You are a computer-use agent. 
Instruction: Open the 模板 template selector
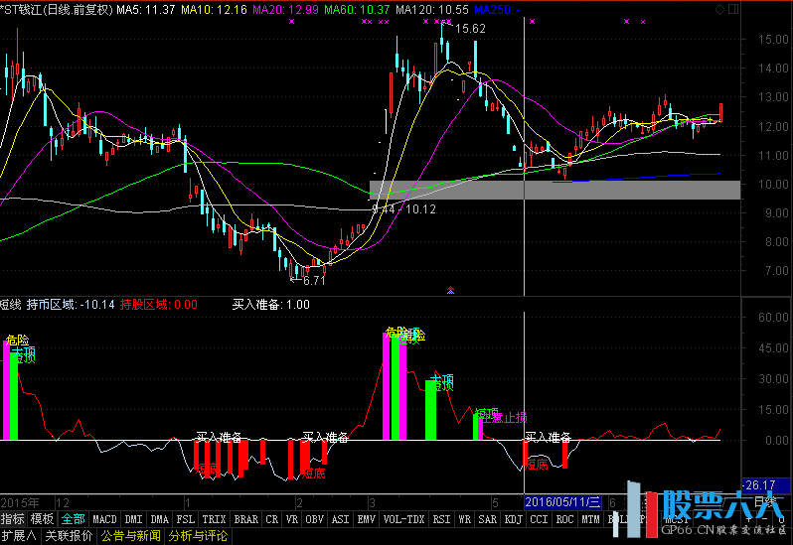click(x=42, y=519)
